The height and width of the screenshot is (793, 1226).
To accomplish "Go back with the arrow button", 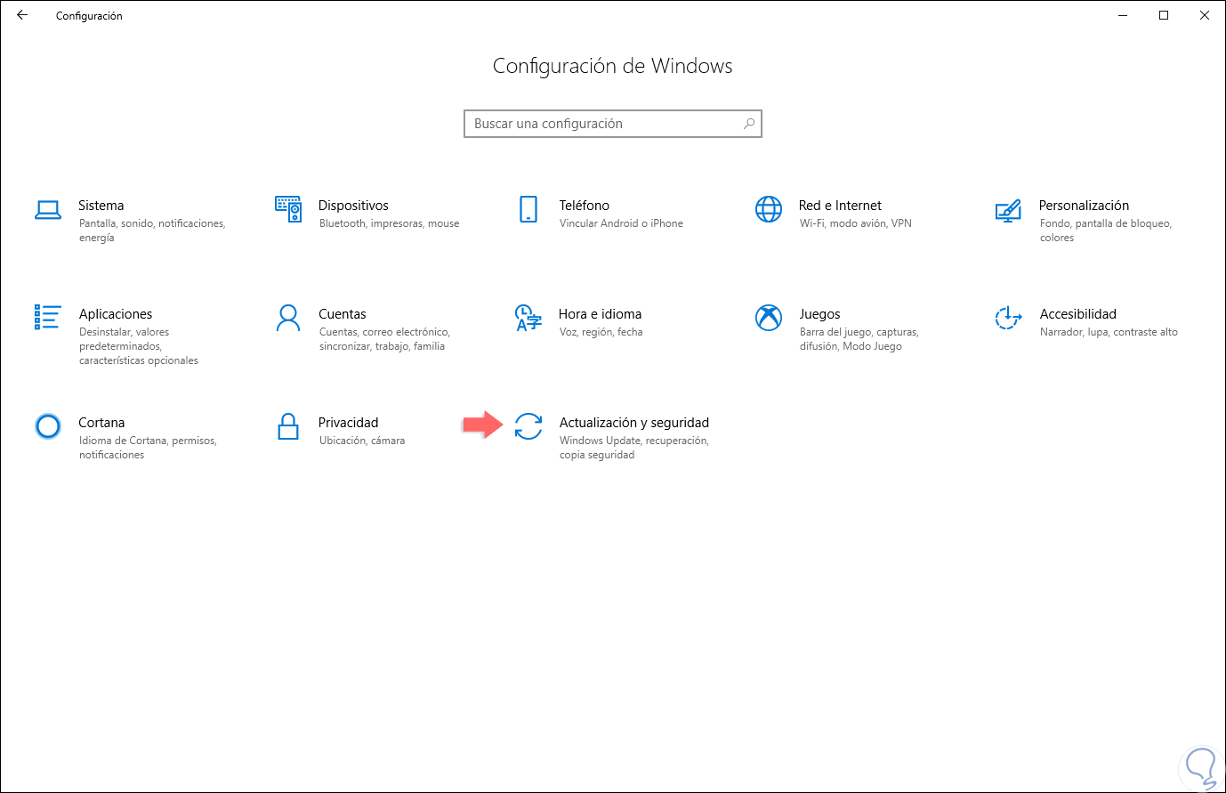I will (22, 15).
